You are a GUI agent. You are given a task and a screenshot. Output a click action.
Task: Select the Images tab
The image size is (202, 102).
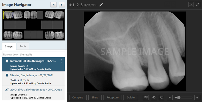tap(9, 46)
